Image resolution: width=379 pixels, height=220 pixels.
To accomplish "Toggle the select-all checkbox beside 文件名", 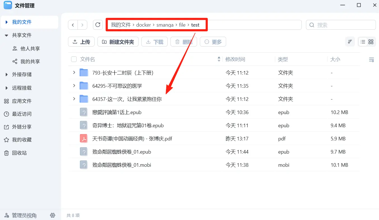I will [74, 59].
